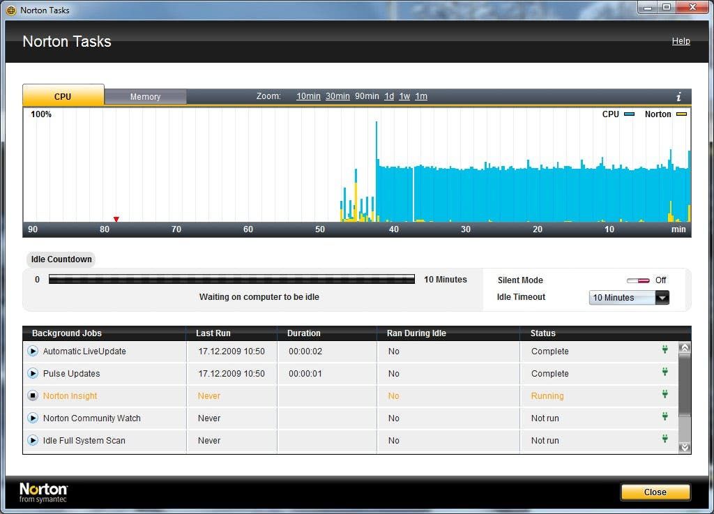The width and height of the screenshot is (714, 514).
Task: Run the Automatic LiveUpdate job play icon
Action: pos(32,351)
